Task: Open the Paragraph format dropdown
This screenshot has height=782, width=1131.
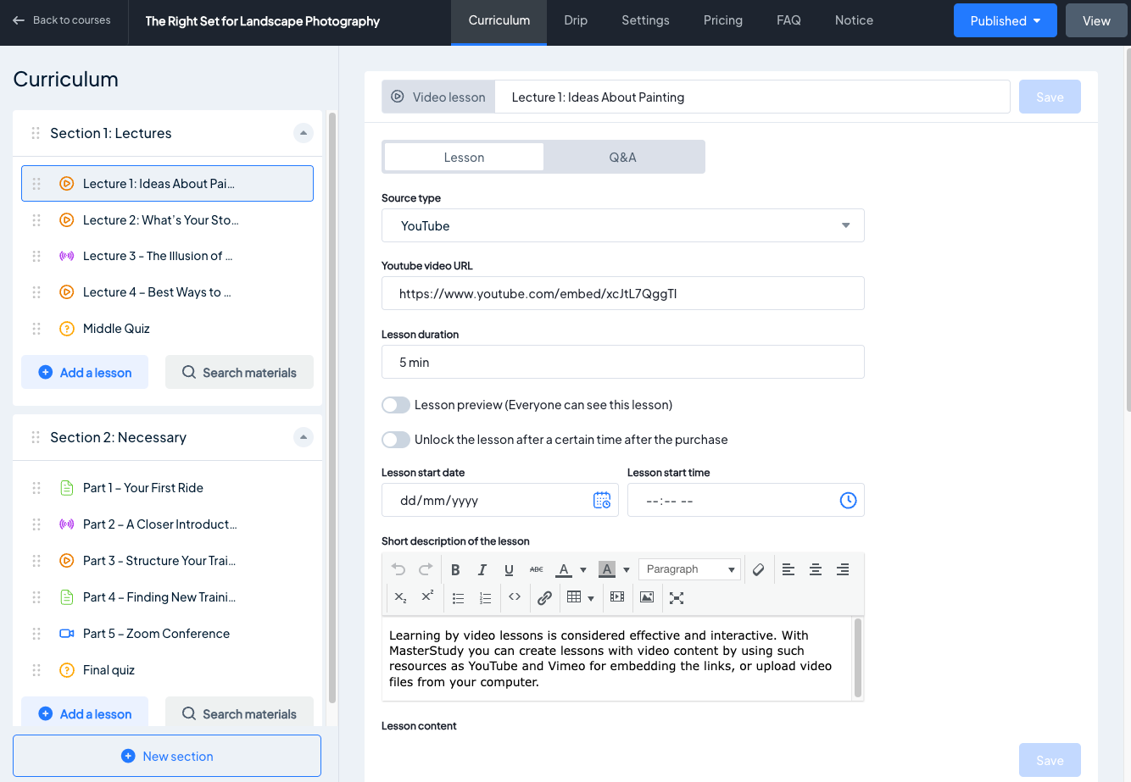Action: (689, 569)
